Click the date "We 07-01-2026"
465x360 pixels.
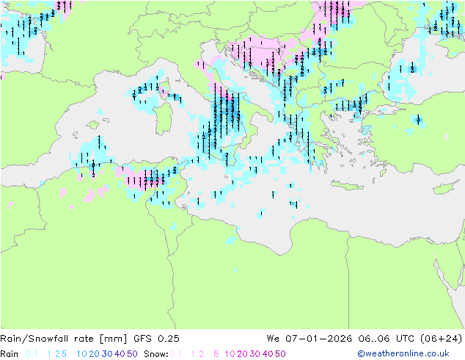click(x=310, y=339)
